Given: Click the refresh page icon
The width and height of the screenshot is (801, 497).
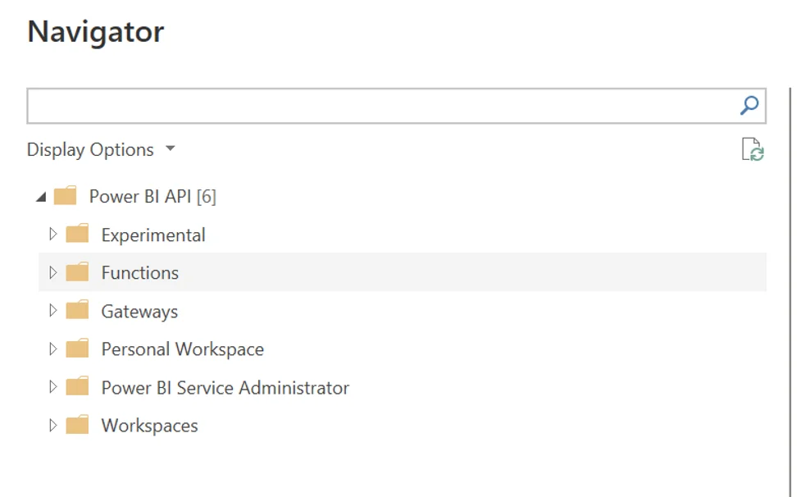Looking at the screenshot, I should tap(752, 150).
